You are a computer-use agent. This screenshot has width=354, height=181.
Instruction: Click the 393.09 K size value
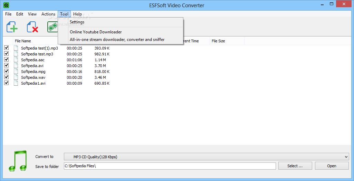pyautogui.click(x=102, y=48)
